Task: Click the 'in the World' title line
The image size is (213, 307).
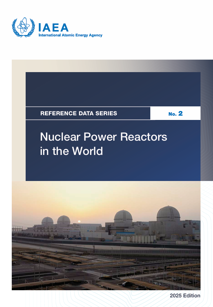Action: click(71, 151)
